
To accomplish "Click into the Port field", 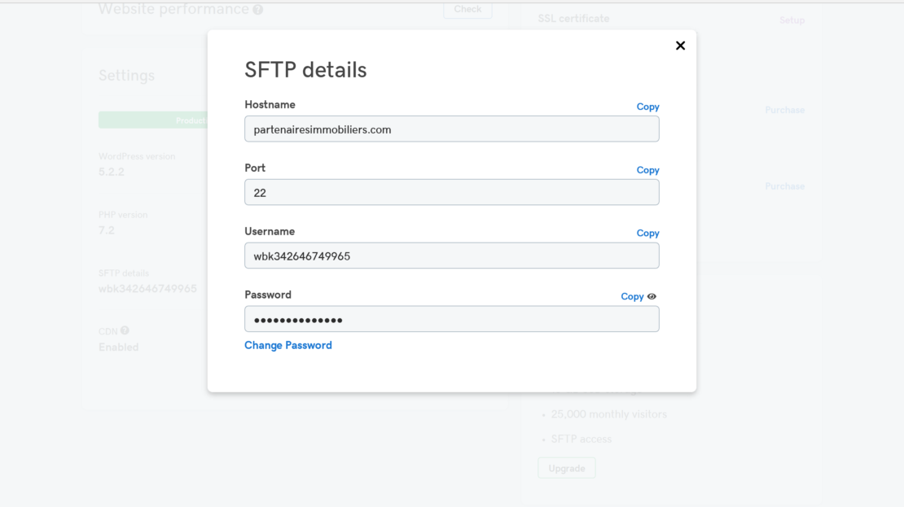I will [x=451, y=192].
